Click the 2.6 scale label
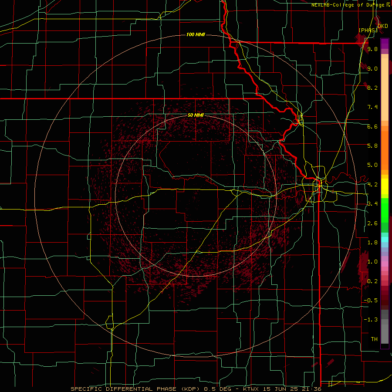The height and width of the screenshot is (392, 392). click(x=372, y=223)
